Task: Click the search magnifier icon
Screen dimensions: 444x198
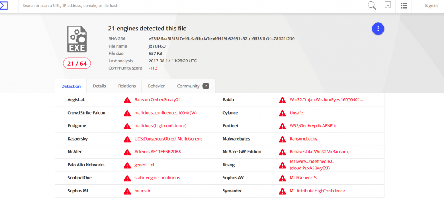Action: click(x=372, y=6)
